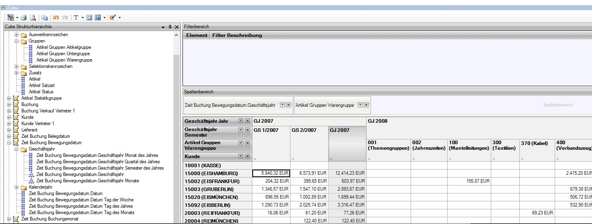Select Artikel Status tree item
Screen dimensions: 592x224
tap(41, 92)
